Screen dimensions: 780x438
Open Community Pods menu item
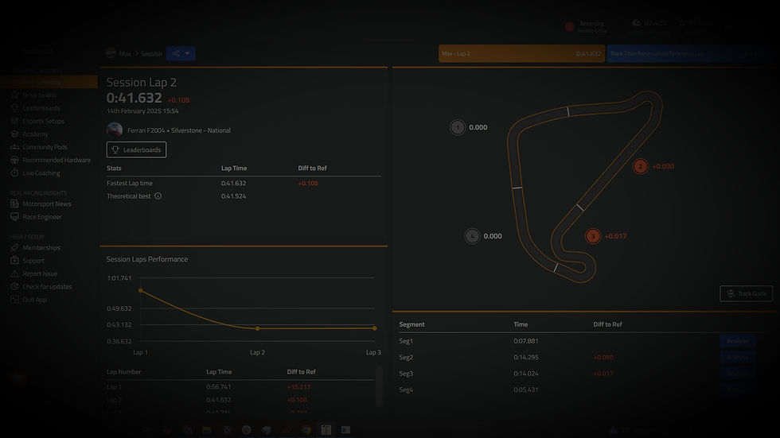coord(45,147)
